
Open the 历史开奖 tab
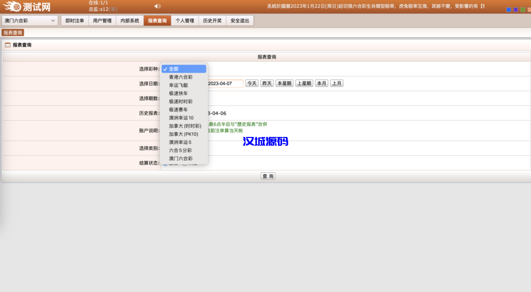[x=212, y=21]
